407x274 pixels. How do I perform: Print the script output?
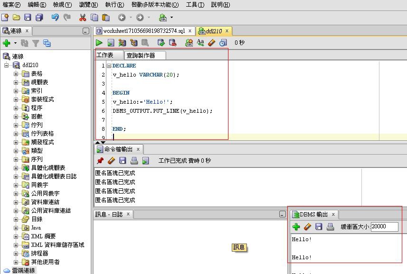tap(134, 161)
